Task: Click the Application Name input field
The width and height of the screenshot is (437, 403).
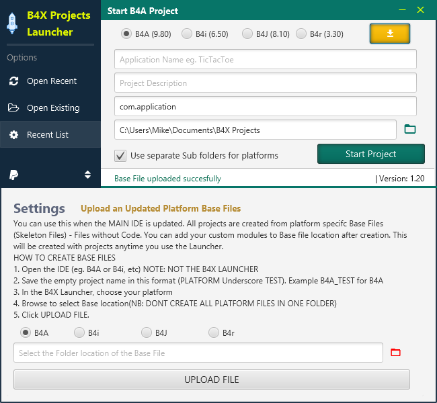Action: (x=266, y=59)
